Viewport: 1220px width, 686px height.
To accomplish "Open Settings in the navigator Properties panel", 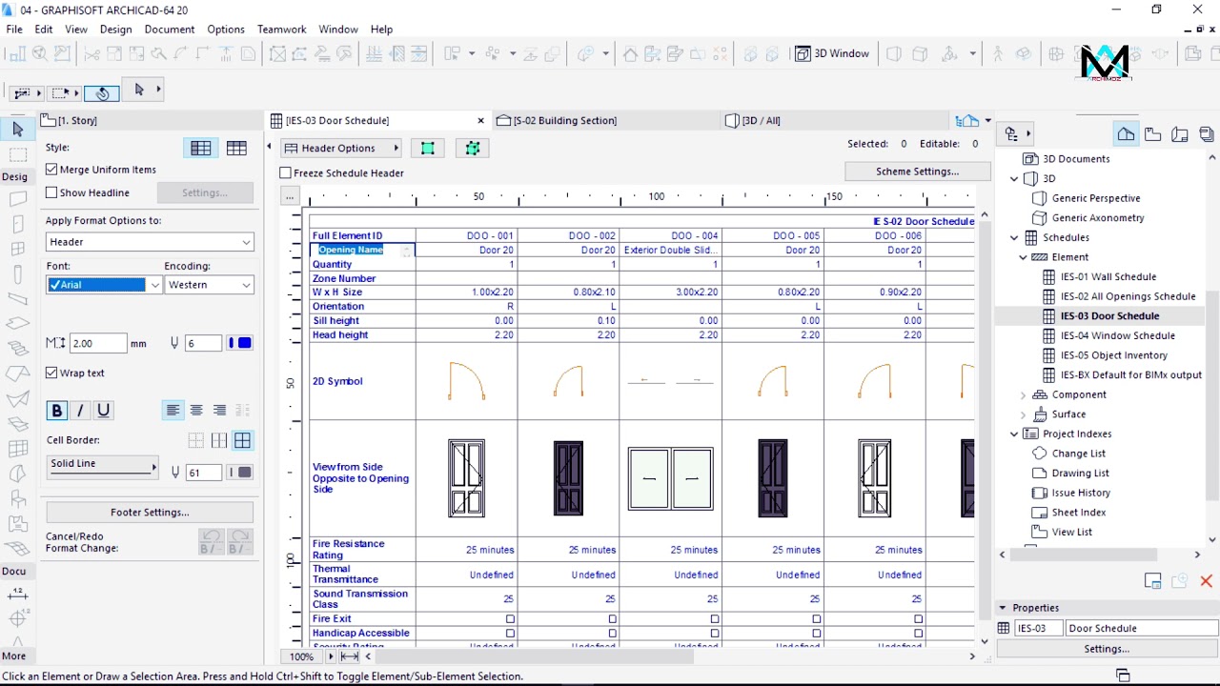I will [1106, 649].
